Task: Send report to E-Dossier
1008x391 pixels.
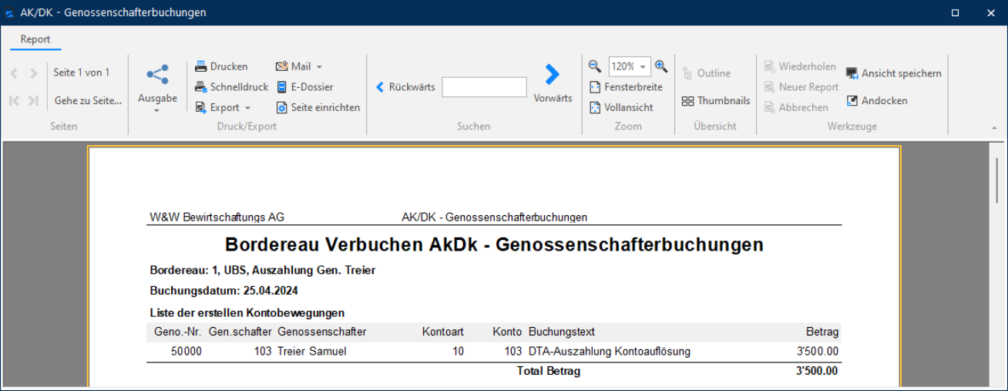Action: 304,87
